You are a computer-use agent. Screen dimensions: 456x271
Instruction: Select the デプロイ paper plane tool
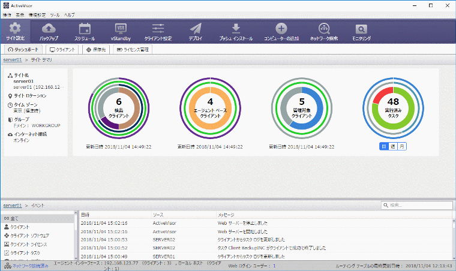pyautogui.click(x=196, y=31)
